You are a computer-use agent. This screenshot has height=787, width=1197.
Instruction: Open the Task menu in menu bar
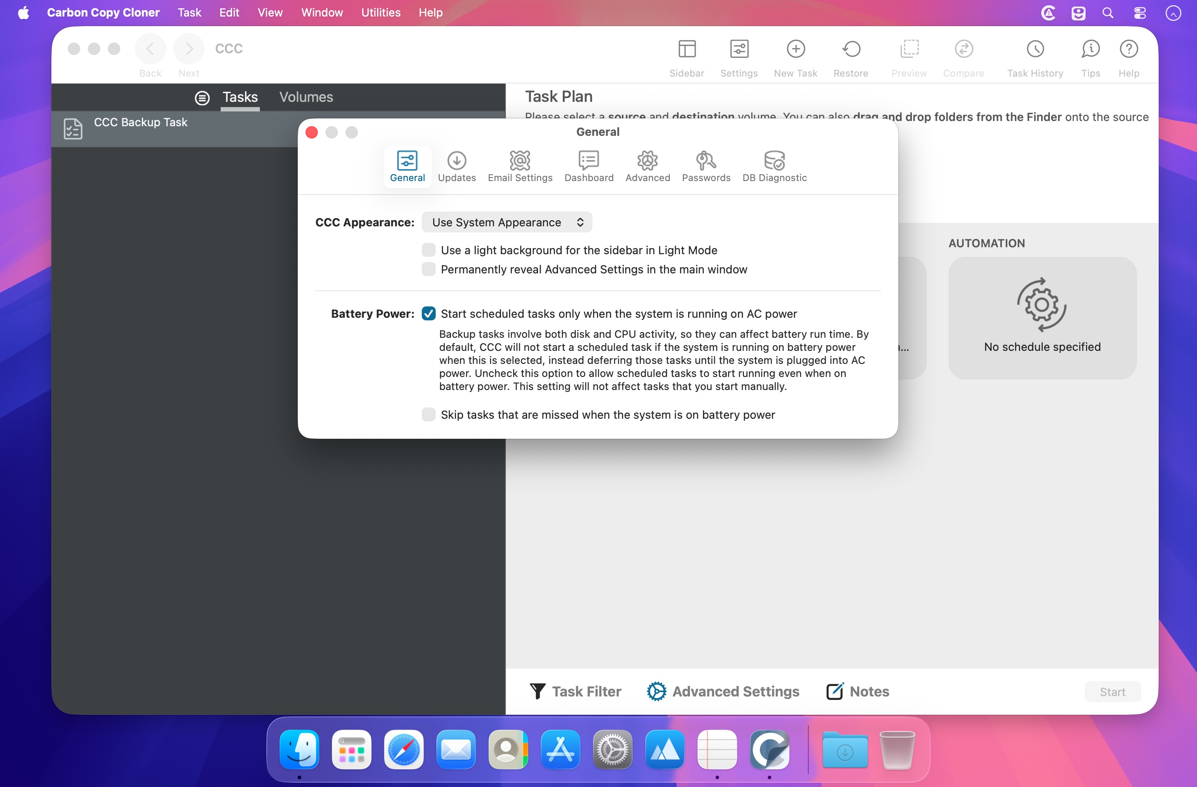[189, 13]
